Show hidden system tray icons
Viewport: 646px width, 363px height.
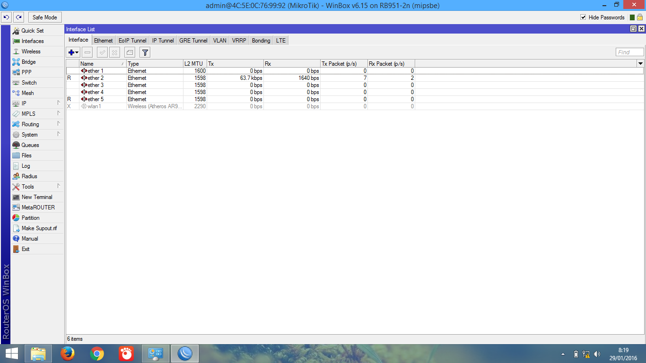click(x=563, y=354)
